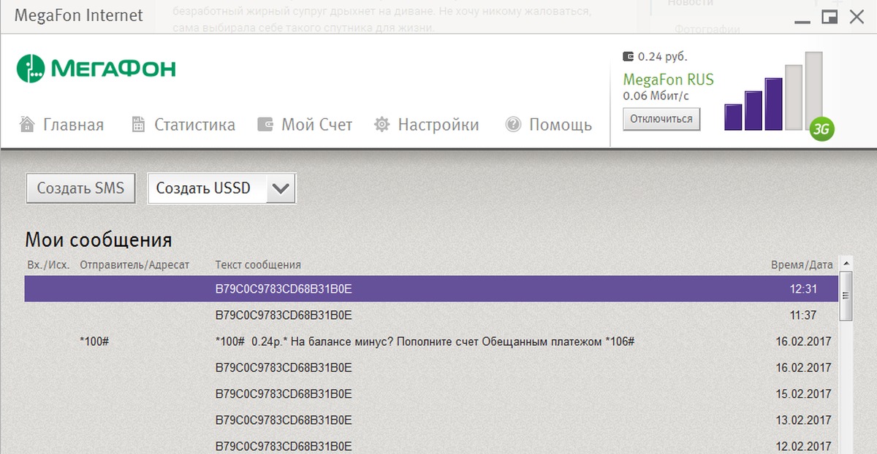Select the *100# balance message row
Screen dimensions: 877x454
click(431, 342)
